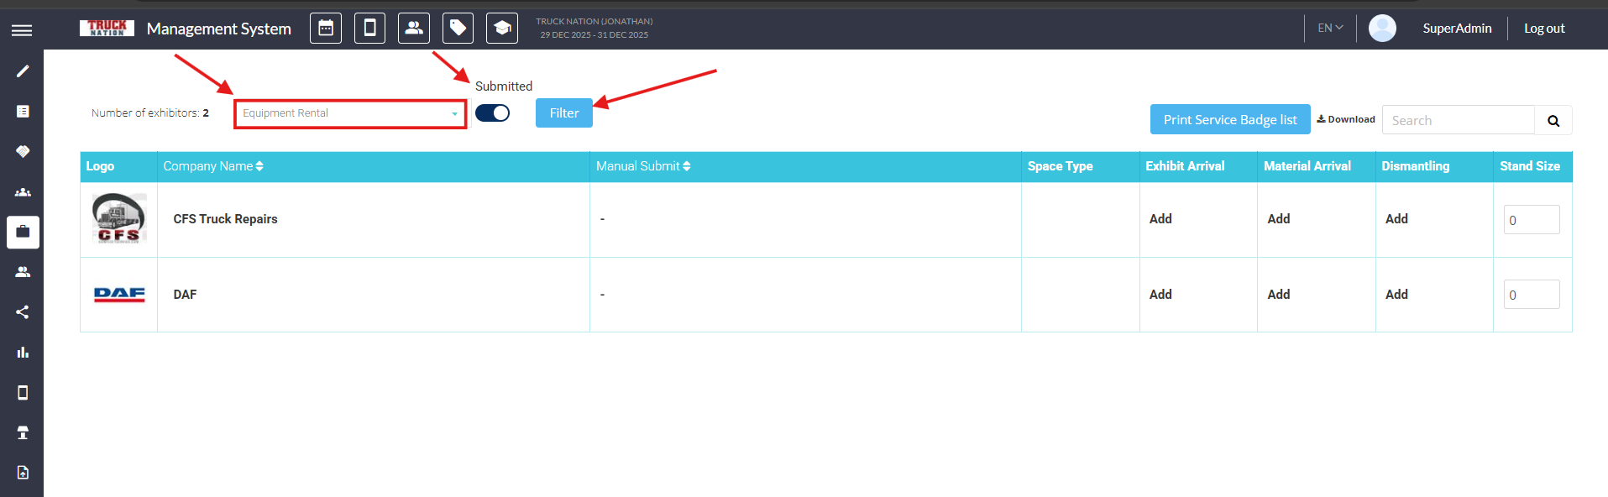Open the share icon in sidebar

pos(23,312)
